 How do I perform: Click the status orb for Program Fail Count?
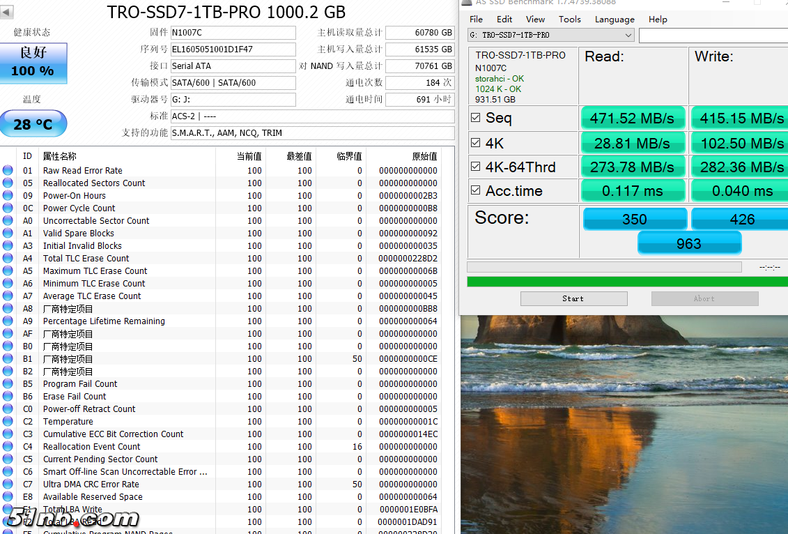tap(8, 383)
